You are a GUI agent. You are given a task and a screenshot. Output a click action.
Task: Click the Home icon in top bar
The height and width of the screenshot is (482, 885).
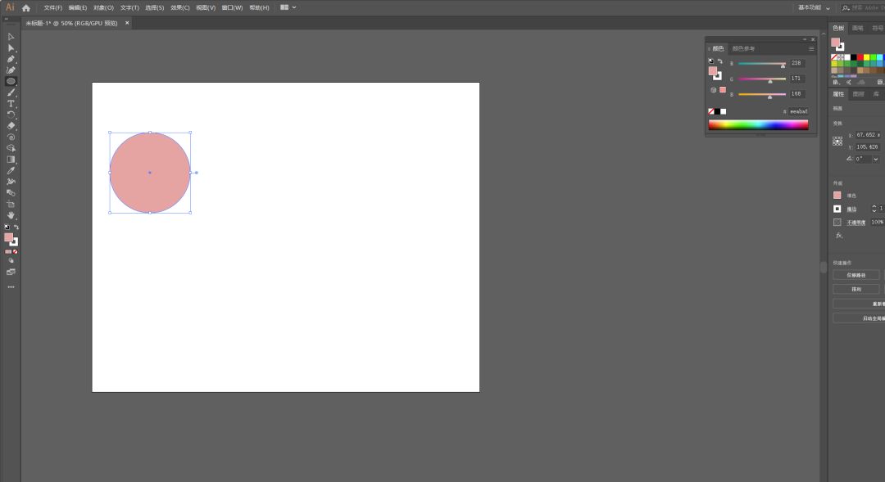26,7
